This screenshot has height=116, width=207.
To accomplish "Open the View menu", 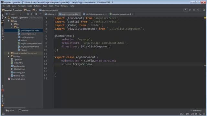I will [x=14, y=6].
